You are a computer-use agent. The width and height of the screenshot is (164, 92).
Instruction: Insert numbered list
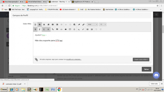(92, 29)
